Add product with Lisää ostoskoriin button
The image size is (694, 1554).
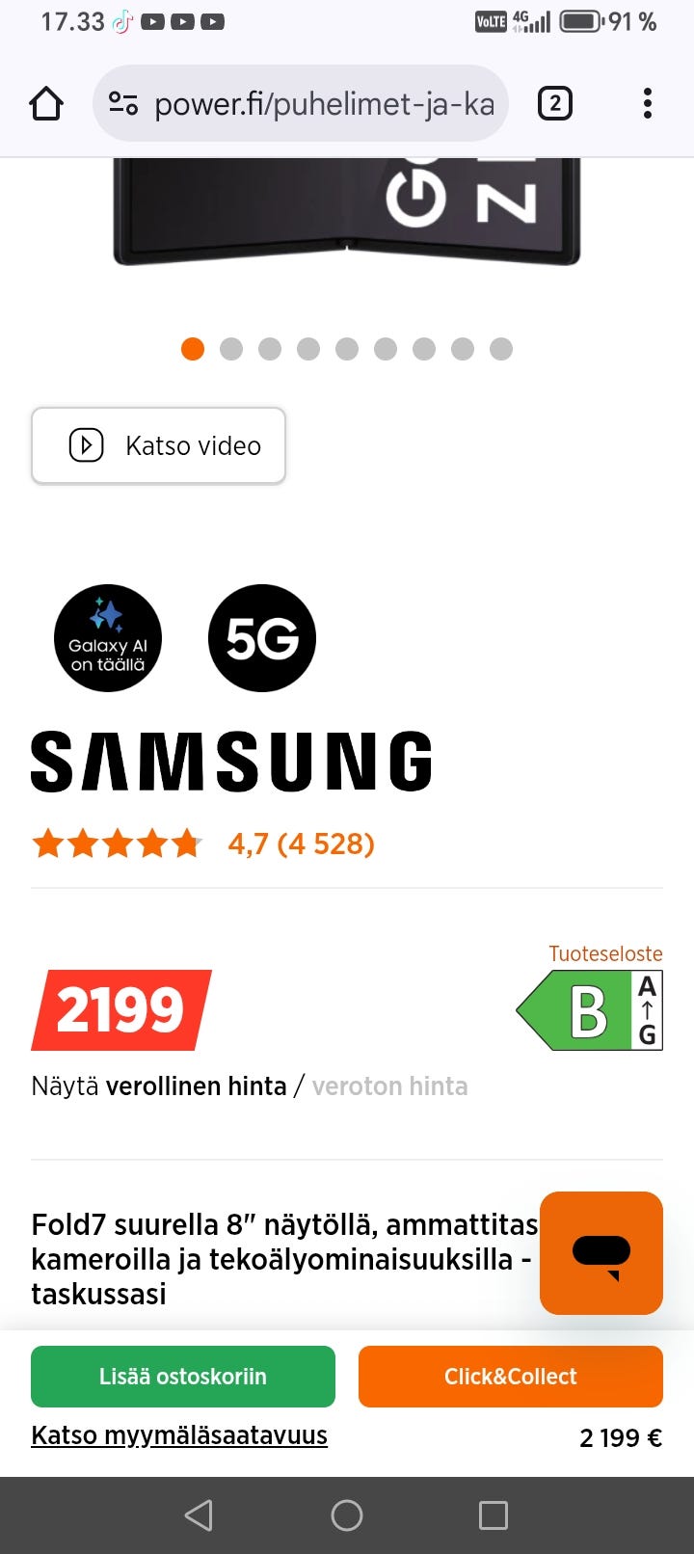(x=183, y=1377)
